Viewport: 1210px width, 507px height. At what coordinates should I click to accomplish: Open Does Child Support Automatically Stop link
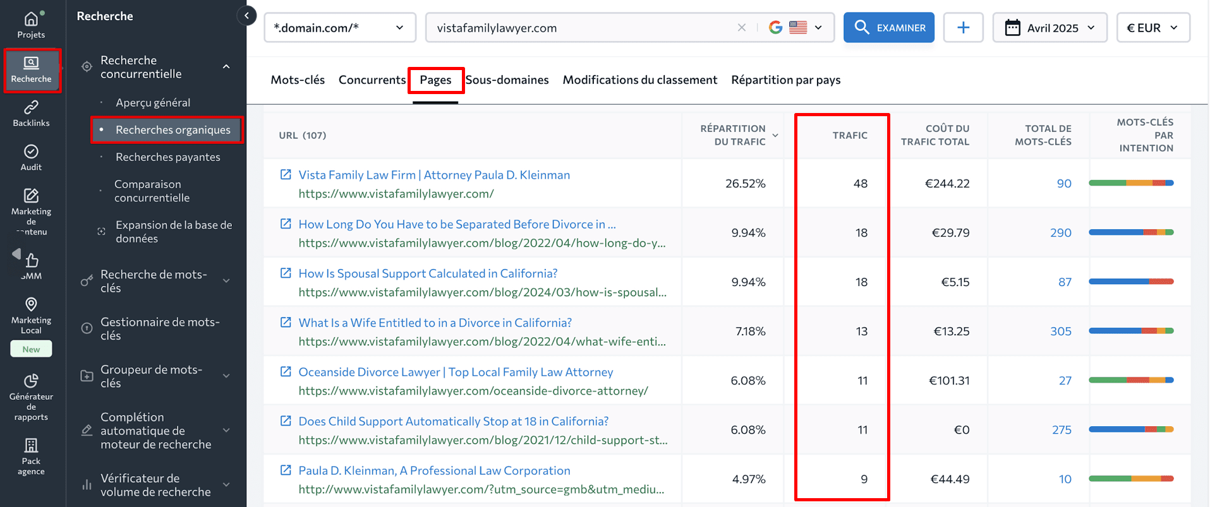click(454, 421)
